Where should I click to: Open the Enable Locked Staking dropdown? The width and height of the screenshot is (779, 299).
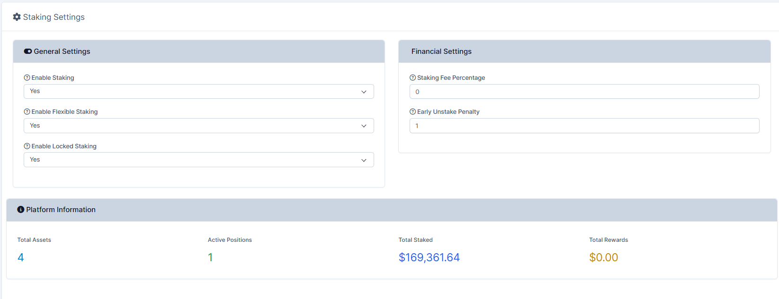point(198,160)
